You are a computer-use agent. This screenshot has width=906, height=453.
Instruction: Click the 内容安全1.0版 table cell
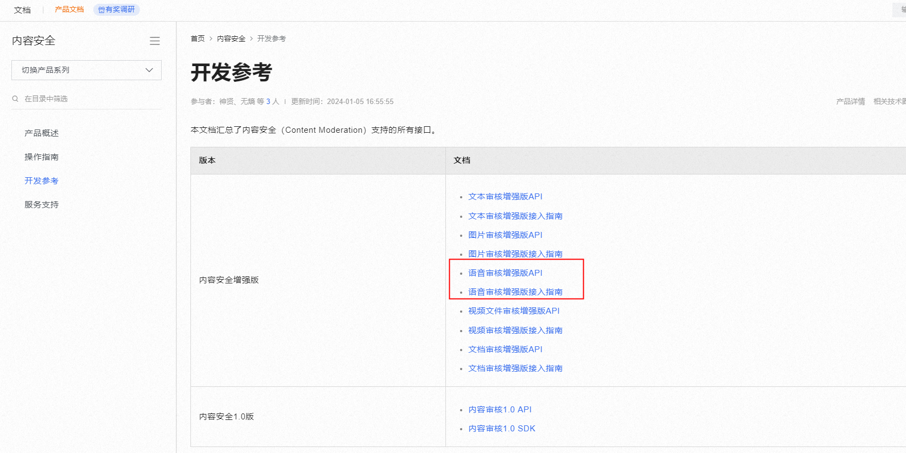(318, 417)
